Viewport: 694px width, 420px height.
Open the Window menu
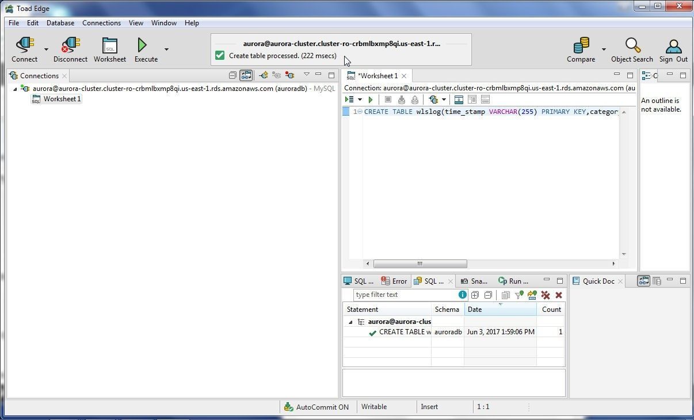pos(164,23)
